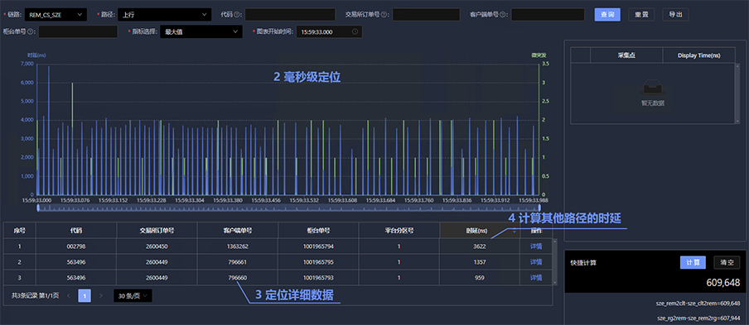Focus the 交易所订单号 input field
The width and height of the screenshot is (749, 325).
[426, 15]
